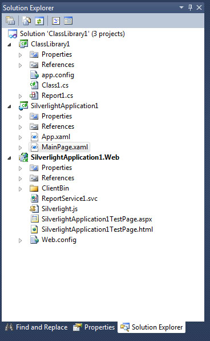Image resolution: width=210 pixels, height=341 pixels.
Task: Select the Web.config file name
Action: [x=59, y=240]
